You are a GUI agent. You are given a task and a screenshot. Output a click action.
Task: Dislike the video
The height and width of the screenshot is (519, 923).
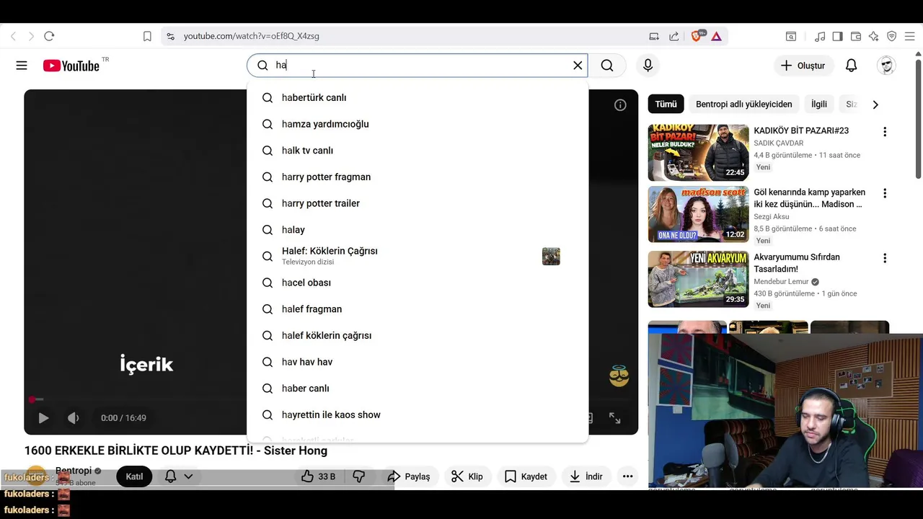coord(358,476)
